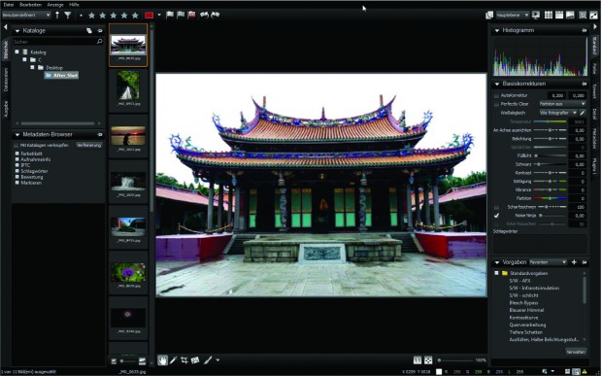Open the filter funnel tool

(x=68, y=15)
